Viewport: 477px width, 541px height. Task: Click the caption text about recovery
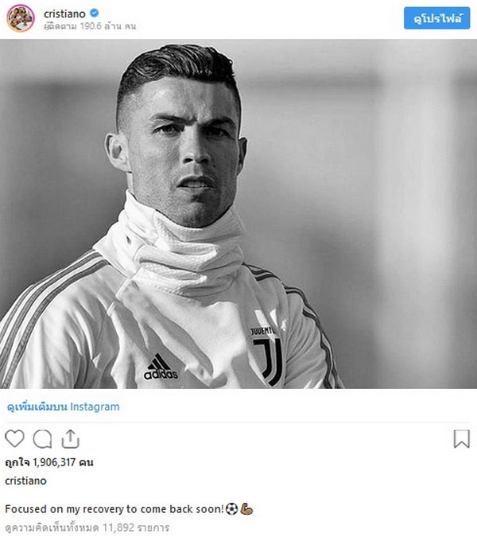(114, 509)
